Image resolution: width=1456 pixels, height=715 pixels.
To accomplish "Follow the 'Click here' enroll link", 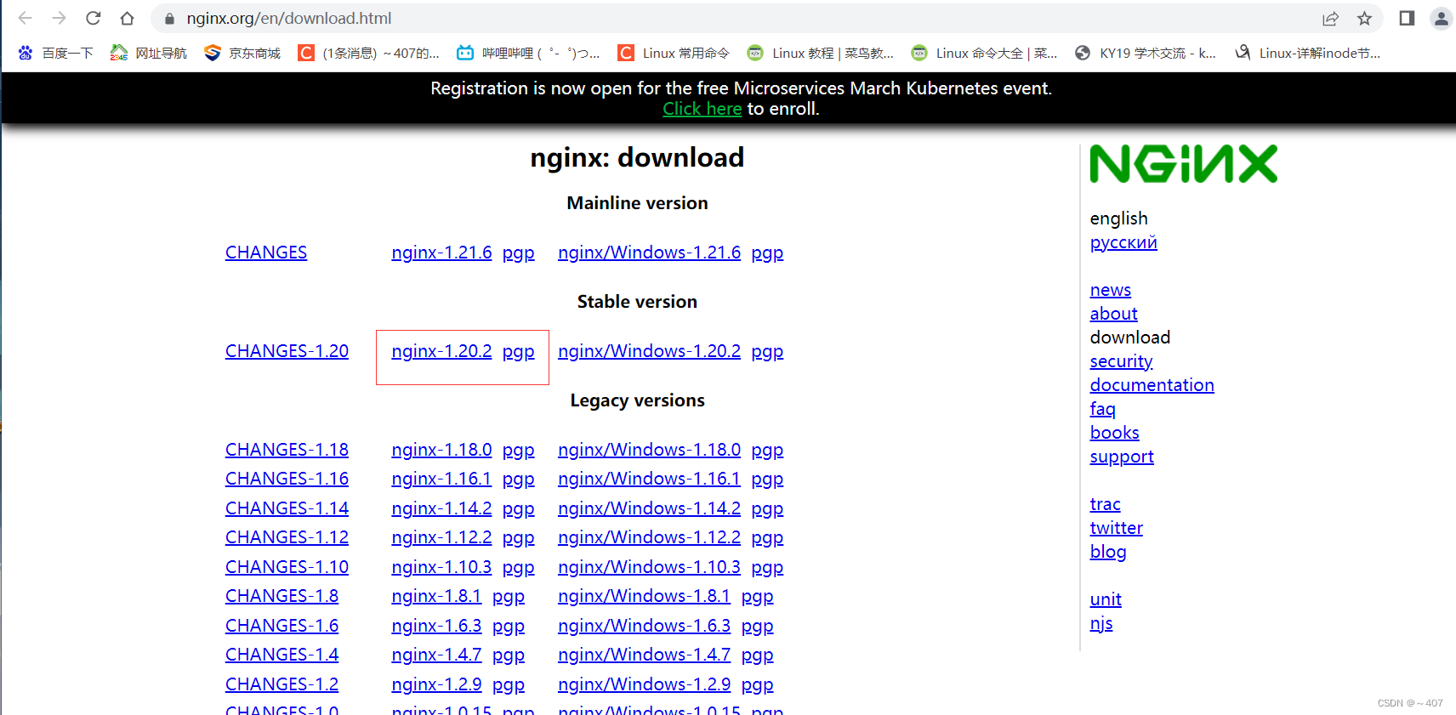I will coord(702,109).
